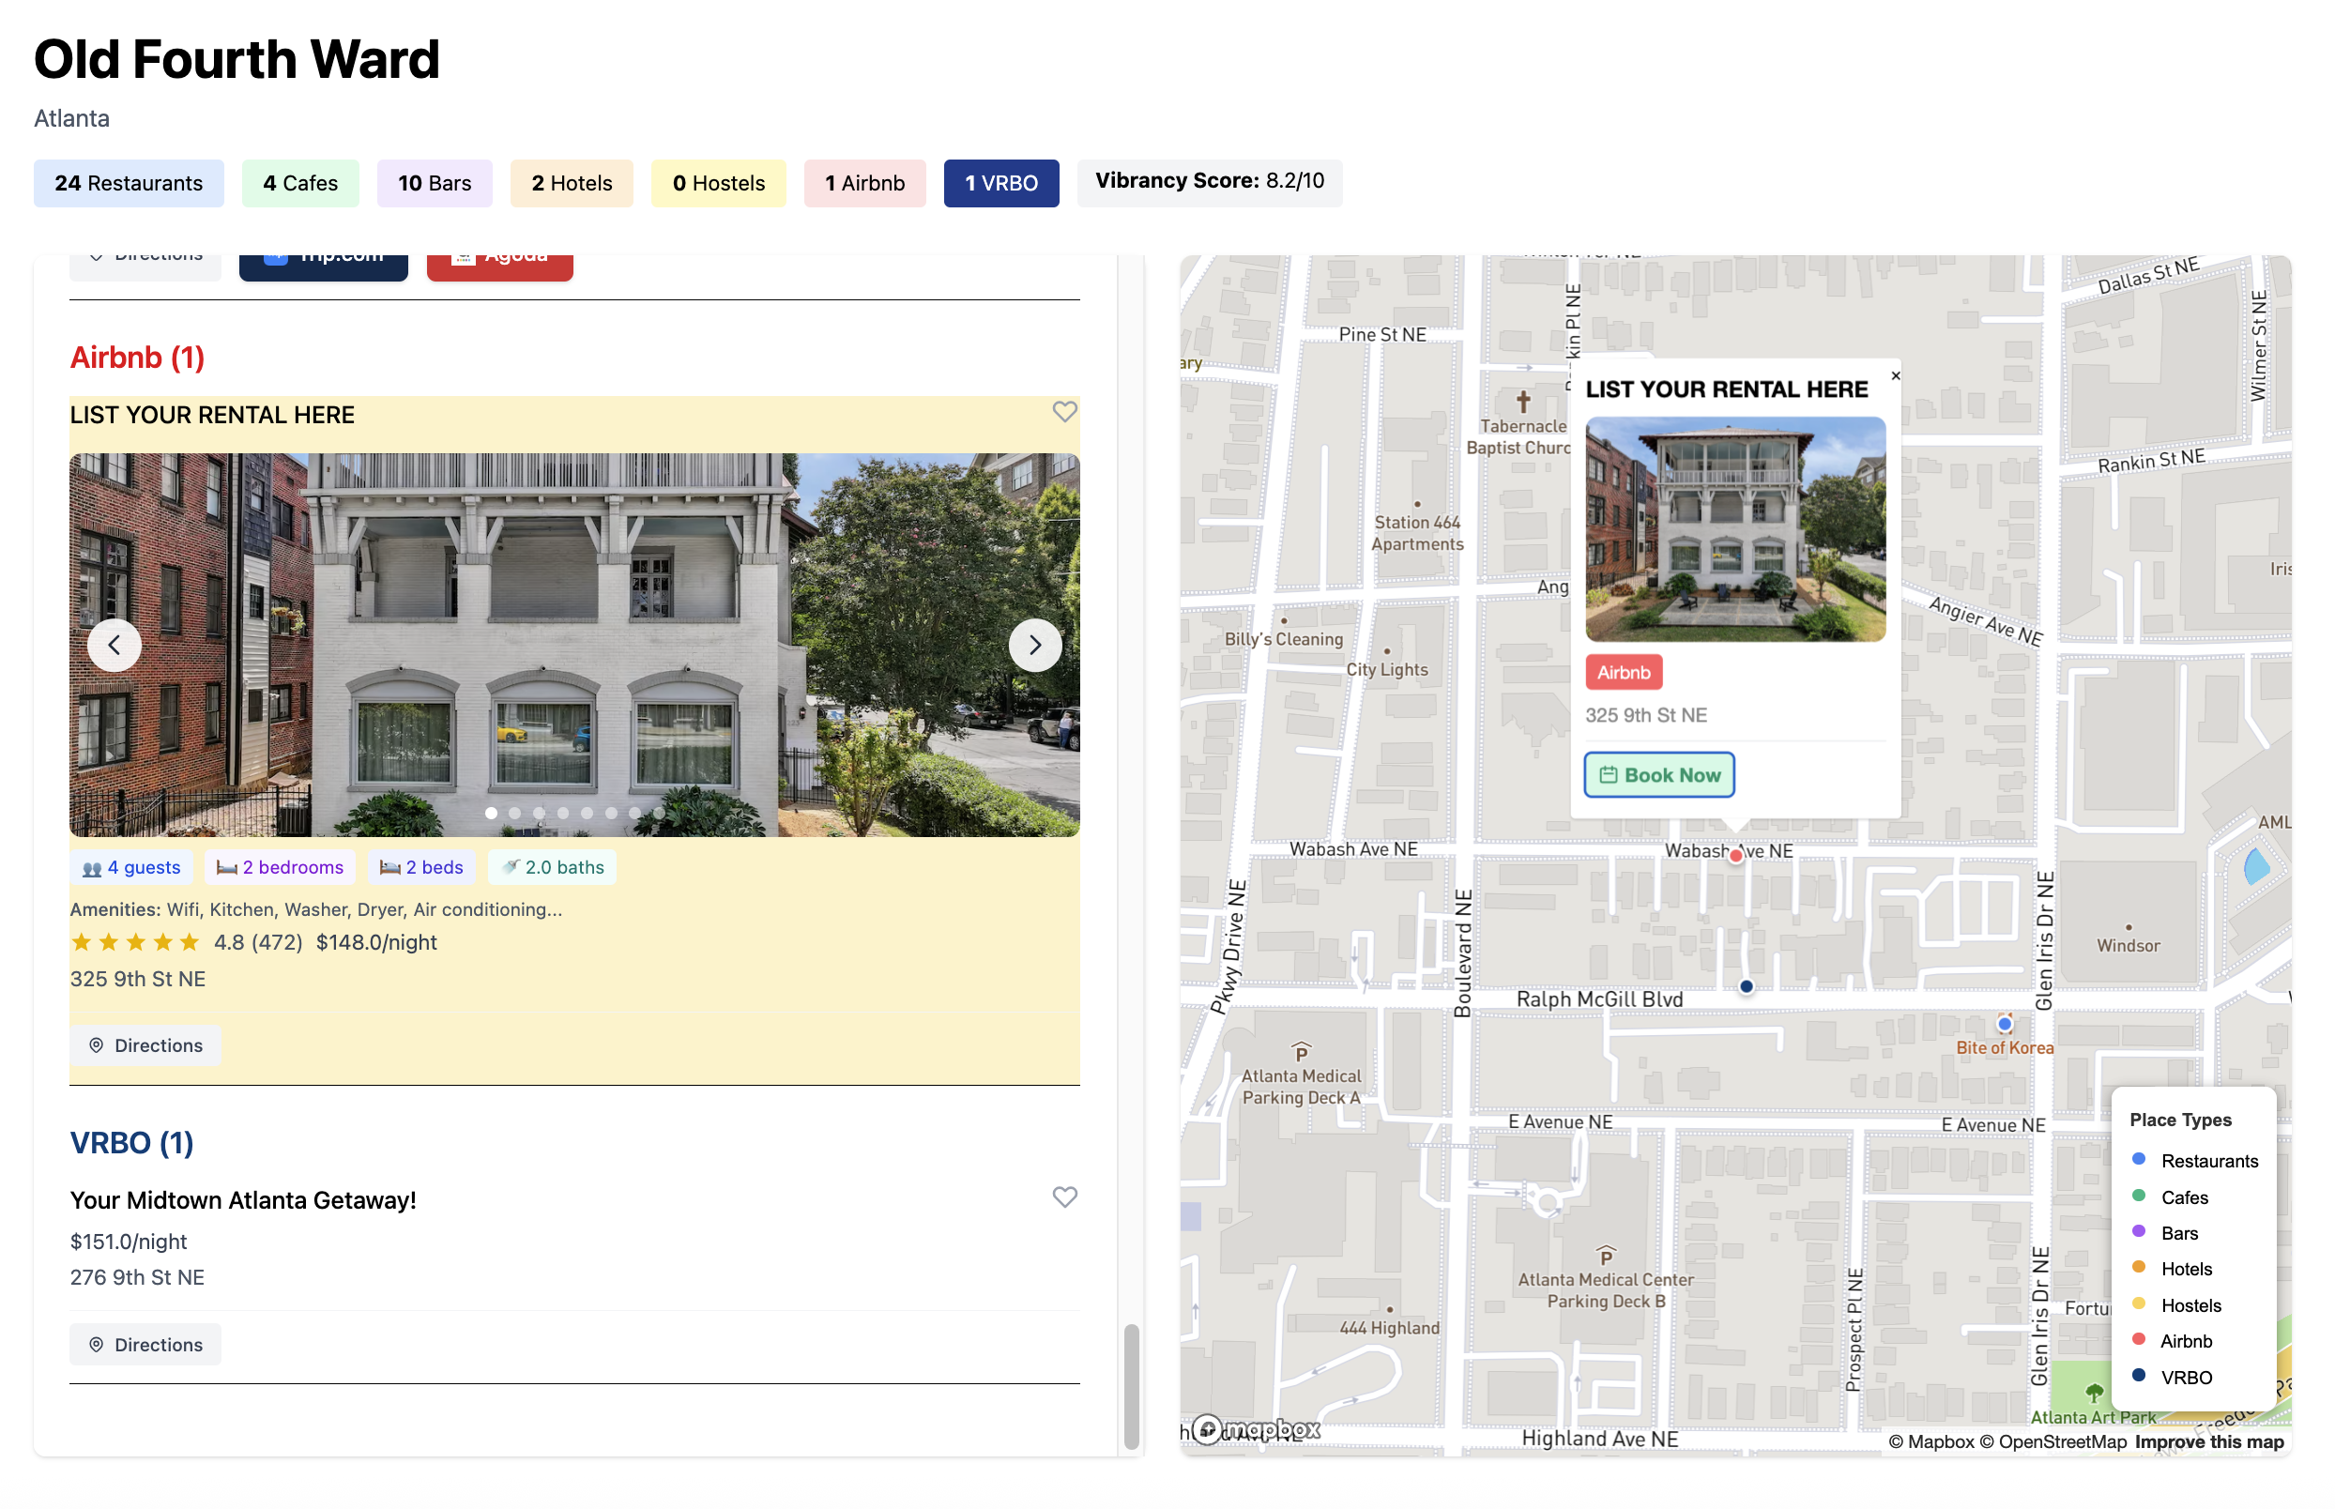Screen dimensions: 2335x1509
Task: Click the Tabernacle Baptist Church cross icon
Action: (x=1522, y=401)
